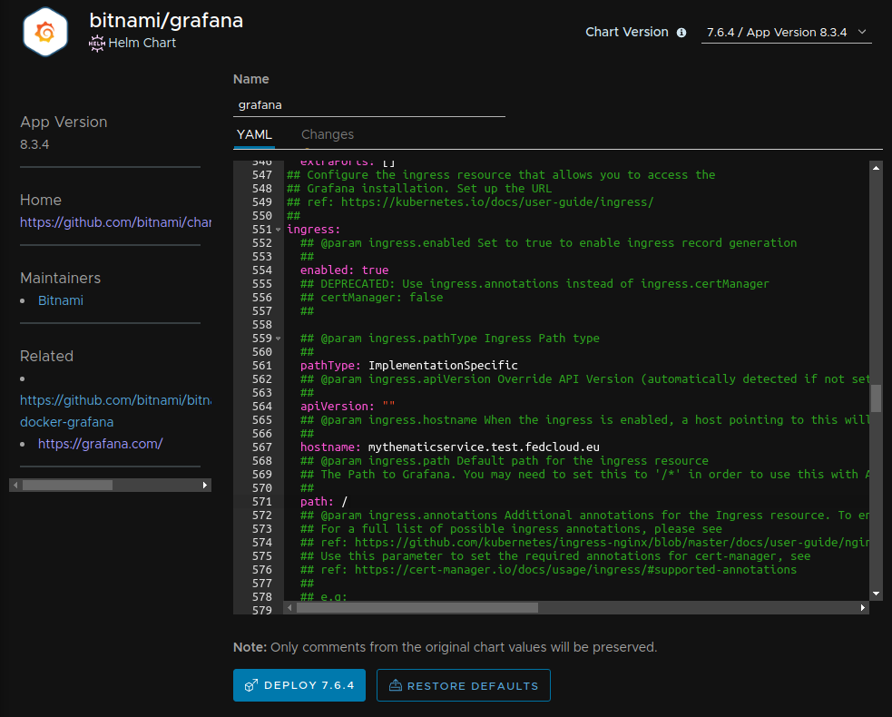
Task: Click the sidebar horizontal scrollbar thumb
Action: 67,485
